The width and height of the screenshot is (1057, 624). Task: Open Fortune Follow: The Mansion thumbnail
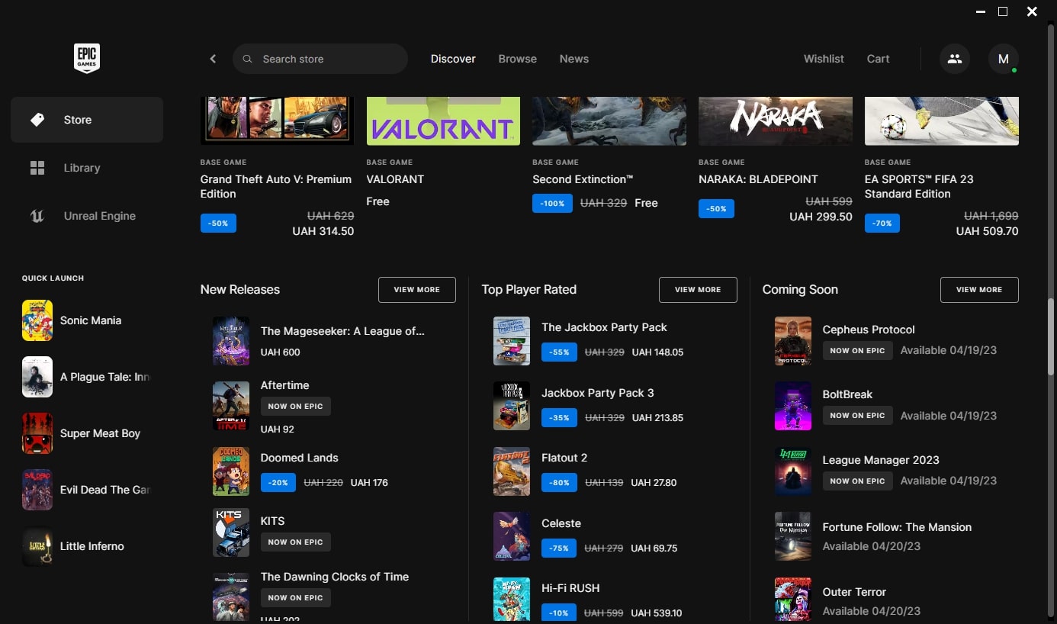point(793,536)
